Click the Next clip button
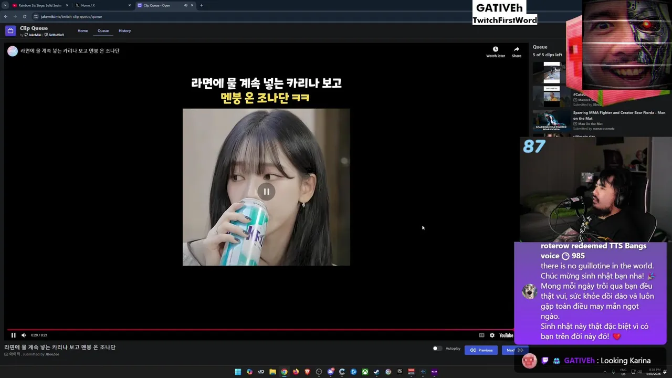 [x=515, y=350]
